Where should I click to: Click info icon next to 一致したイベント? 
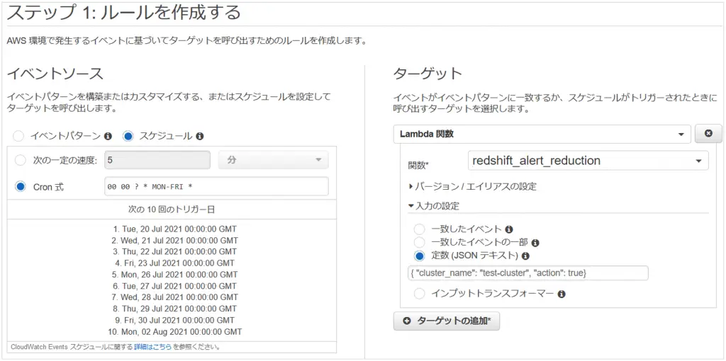click(509, 229)
